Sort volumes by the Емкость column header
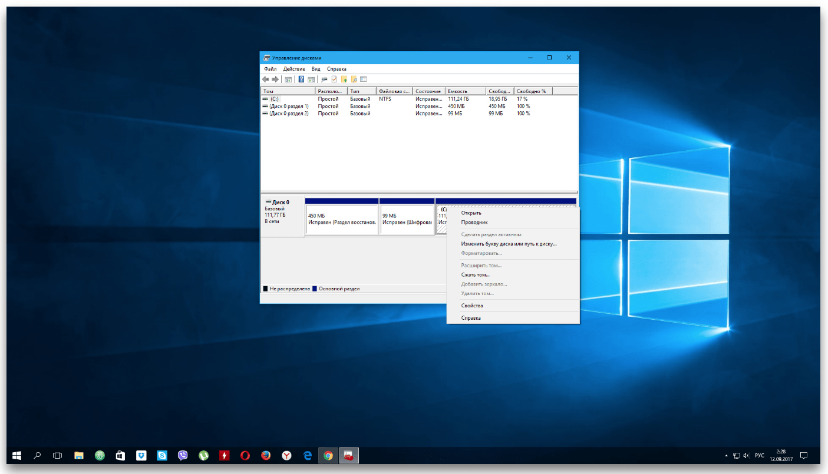 click(x=466, y=91)
